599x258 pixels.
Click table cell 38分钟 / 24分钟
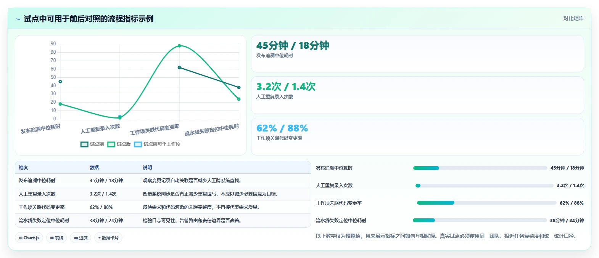tap(106, 221)
